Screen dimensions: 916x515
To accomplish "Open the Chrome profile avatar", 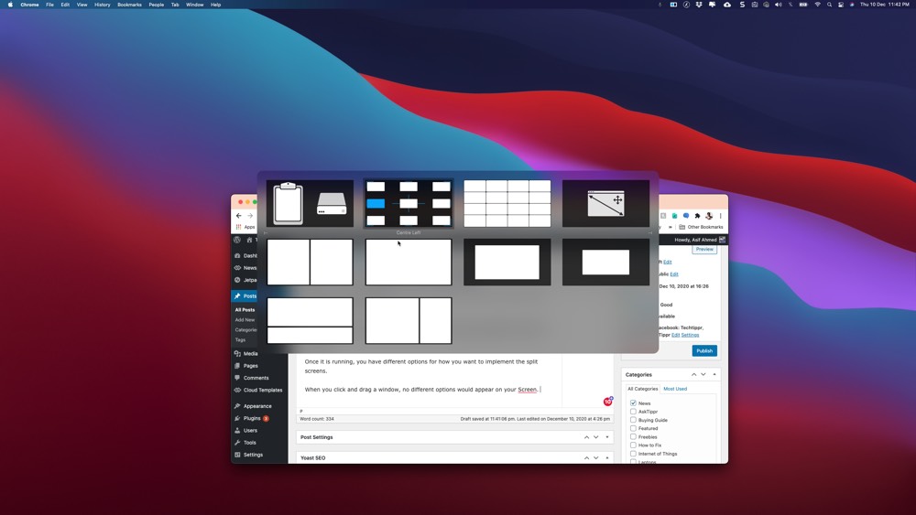I will pyautogui.click(x=709, y=216).
